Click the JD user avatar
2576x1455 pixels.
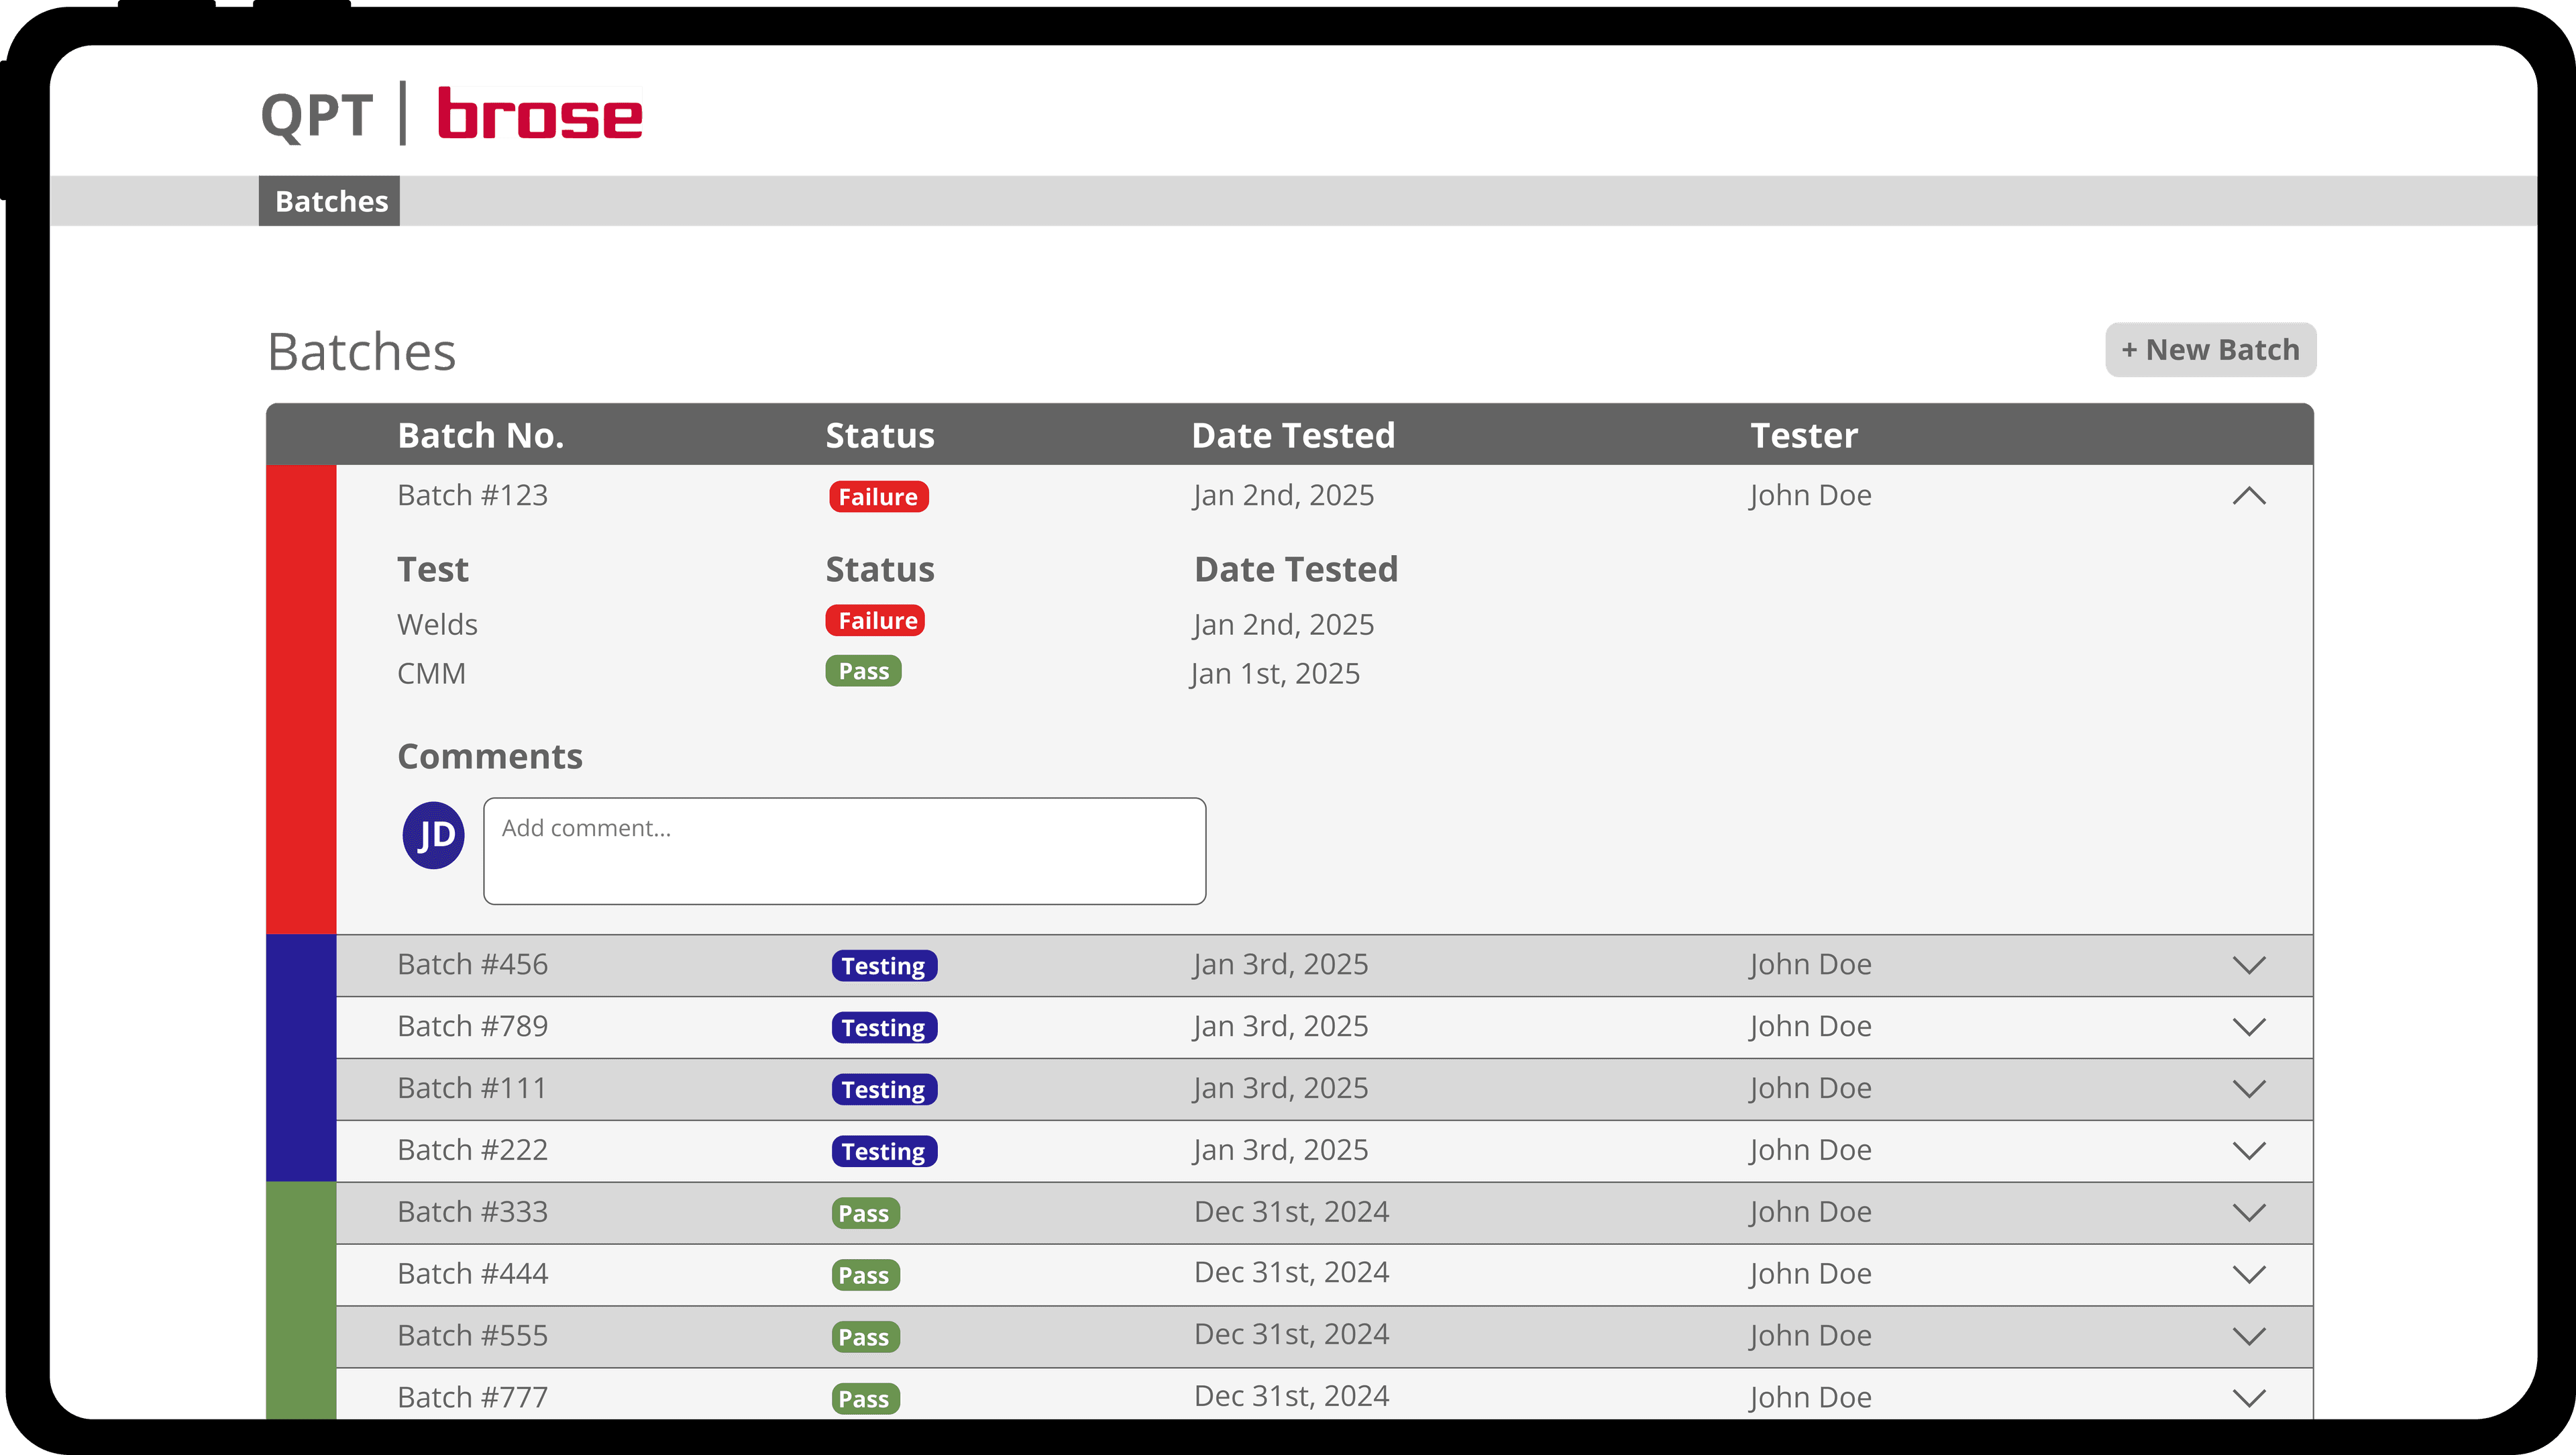433,835
